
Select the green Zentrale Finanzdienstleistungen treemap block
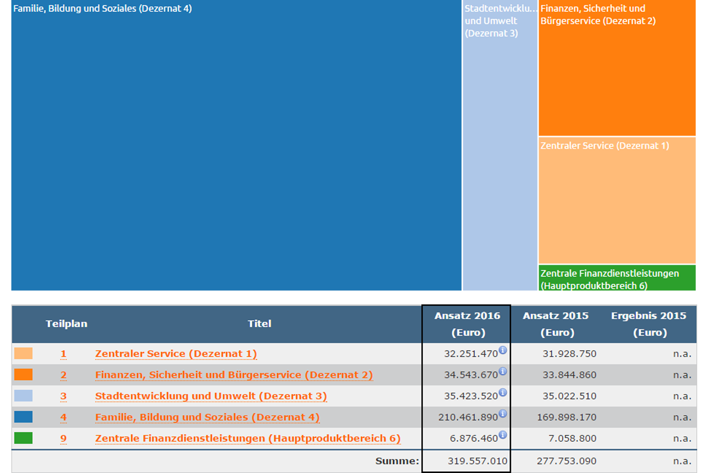617,278
